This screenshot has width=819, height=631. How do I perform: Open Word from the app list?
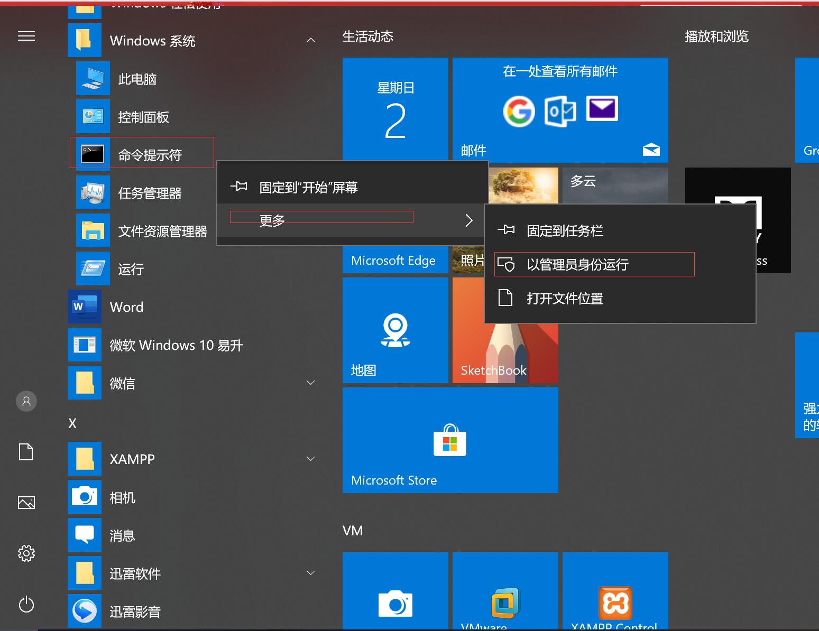196,307
